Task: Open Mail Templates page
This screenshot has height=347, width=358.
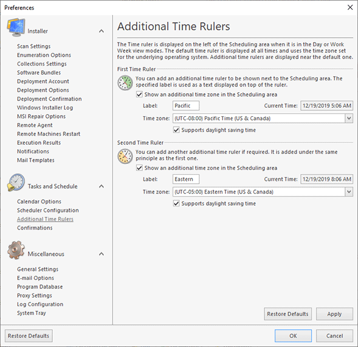Action: pyautogui.click(x=36, y=160)
